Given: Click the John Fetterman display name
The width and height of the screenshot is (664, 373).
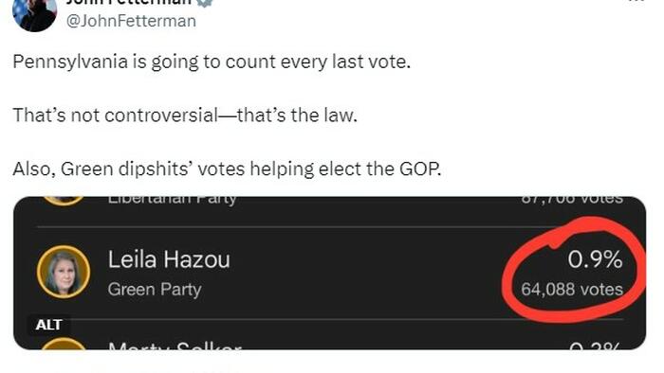Looking at the screenshot, I should point(128,3).
